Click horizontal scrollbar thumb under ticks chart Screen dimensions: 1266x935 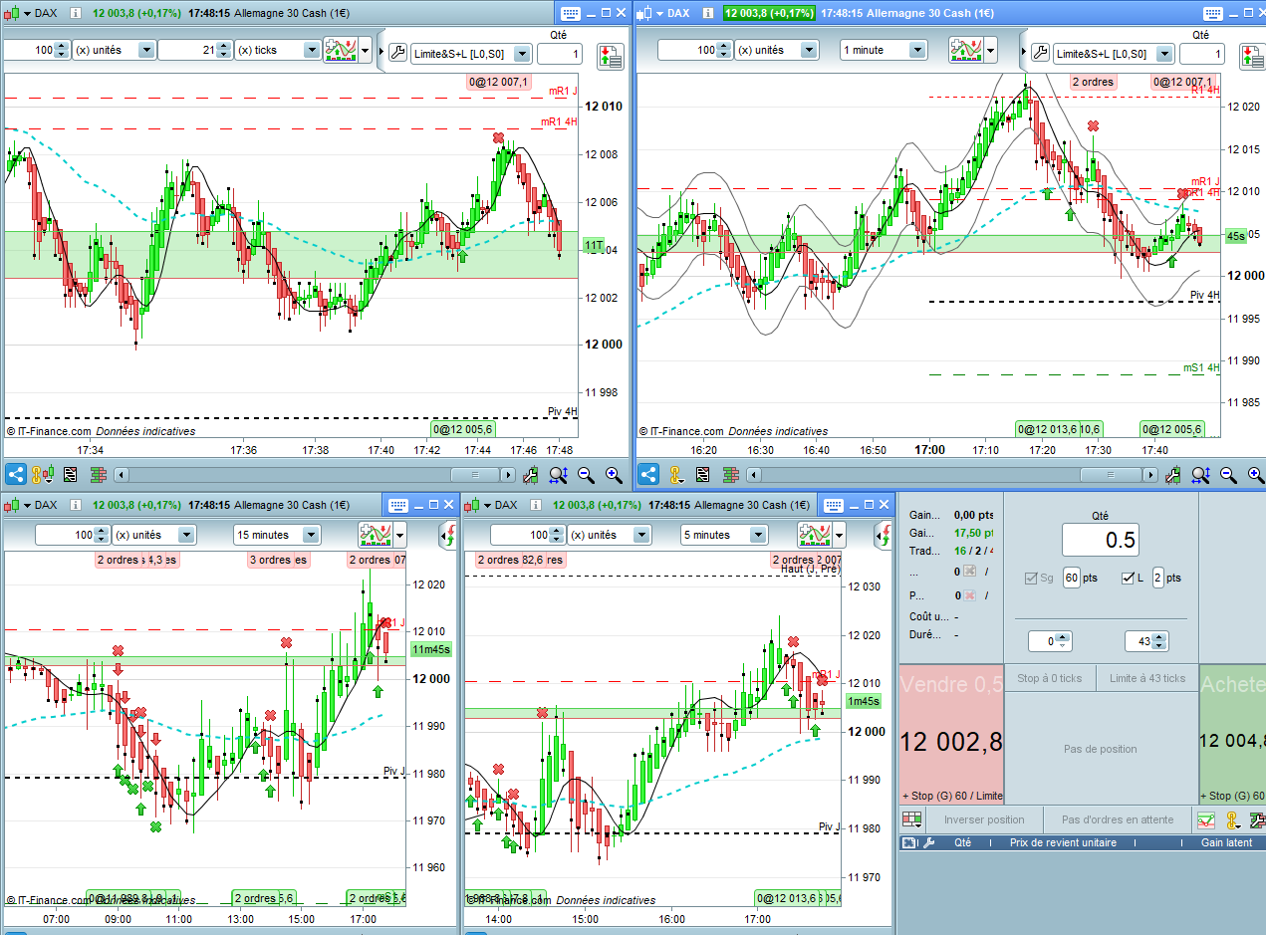tap(475, 476)
